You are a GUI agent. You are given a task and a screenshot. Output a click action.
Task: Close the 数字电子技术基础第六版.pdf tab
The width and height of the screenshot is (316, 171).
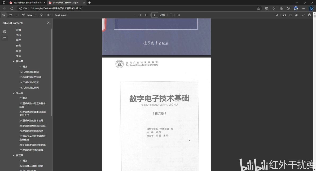pos(84,3)
